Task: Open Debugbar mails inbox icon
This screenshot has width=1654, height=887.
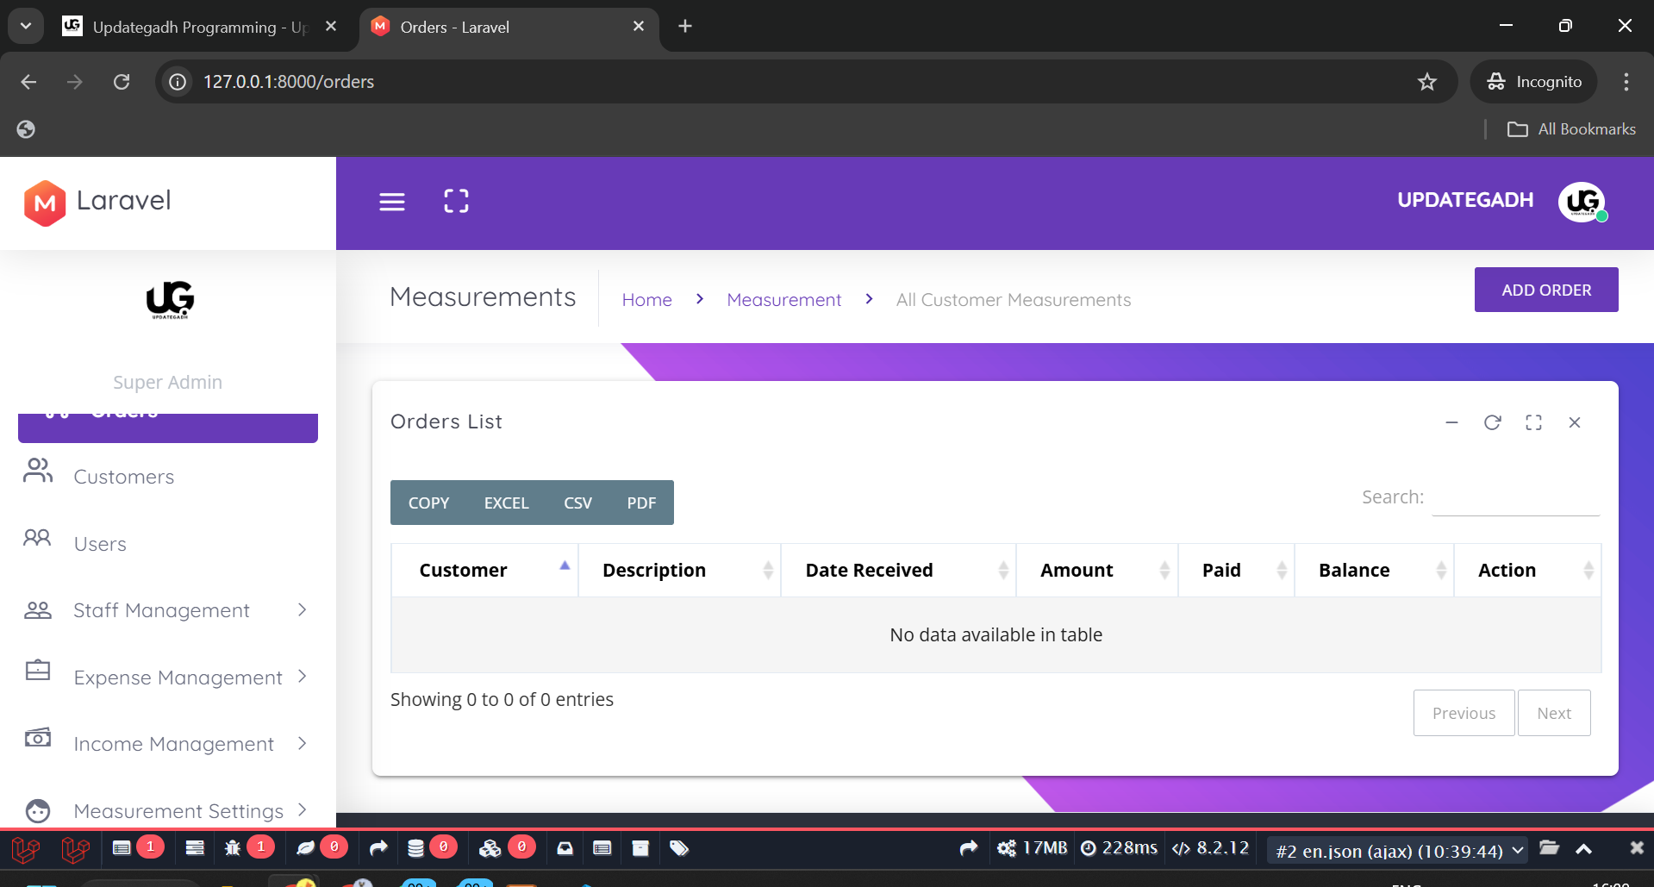Action: [565, 848]
